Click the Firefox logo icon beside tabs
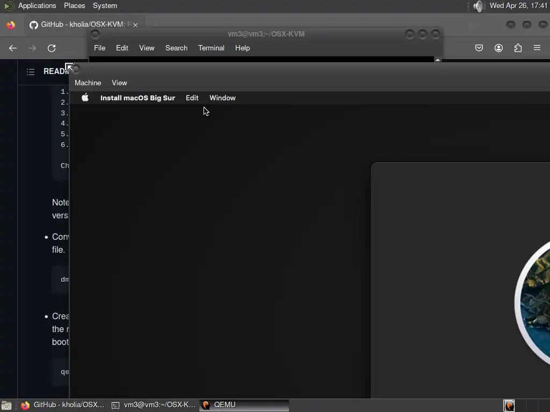Screen dimensions: 550x412 [11, 25]
